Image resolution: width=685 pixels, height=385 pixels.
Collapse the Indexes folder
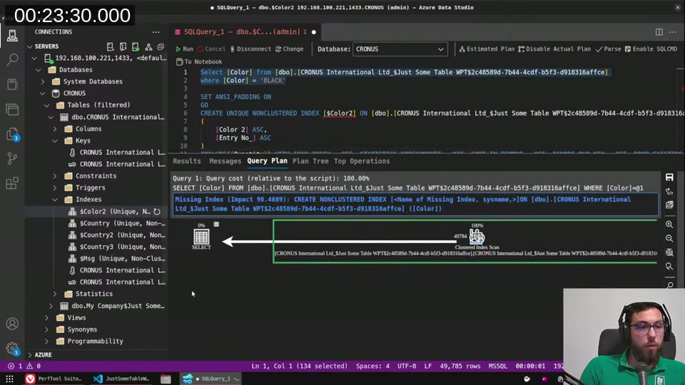pos(55,200)
